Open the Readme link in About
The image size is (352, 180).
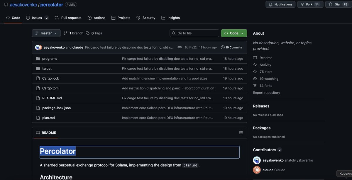tap(263, 58)
